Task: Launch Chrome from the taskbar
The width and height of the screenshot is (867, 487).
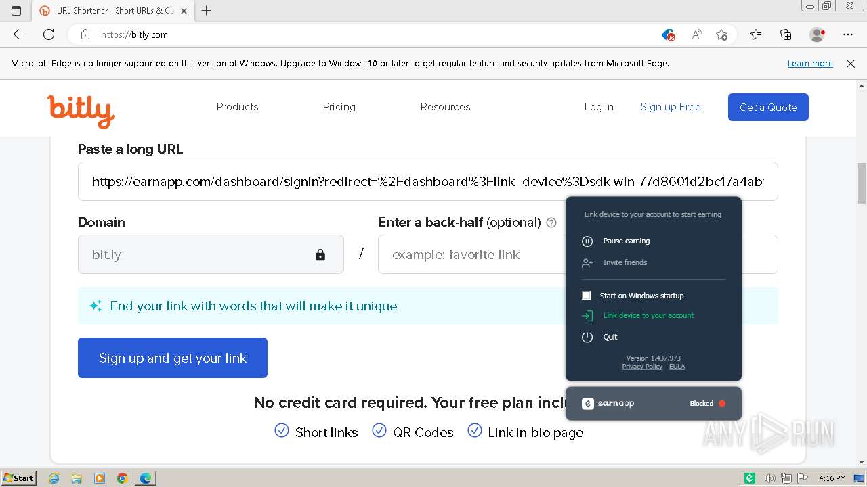Action: (123, 478)
